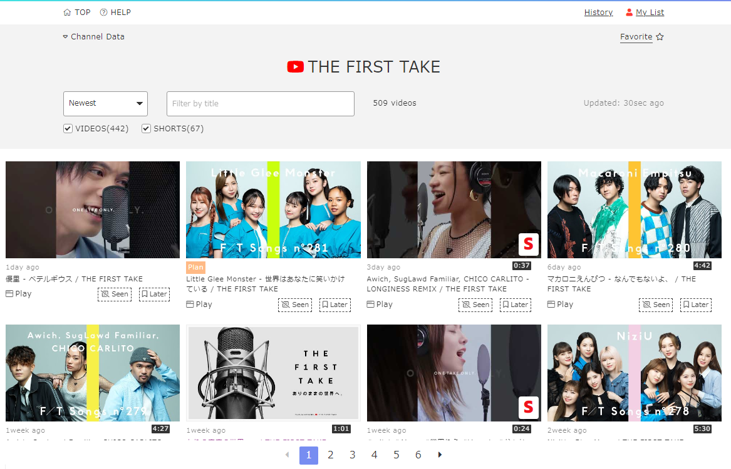This screenshot has width=731, height=469.
Task: Open LONGINESS REMIX short thumbnail
Action: click(x=454, y=209)
